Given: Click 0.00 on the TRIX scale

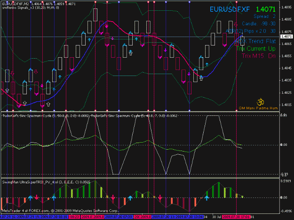Looking at the screenshot, I should pyautogui.click(x=284, y=197).
